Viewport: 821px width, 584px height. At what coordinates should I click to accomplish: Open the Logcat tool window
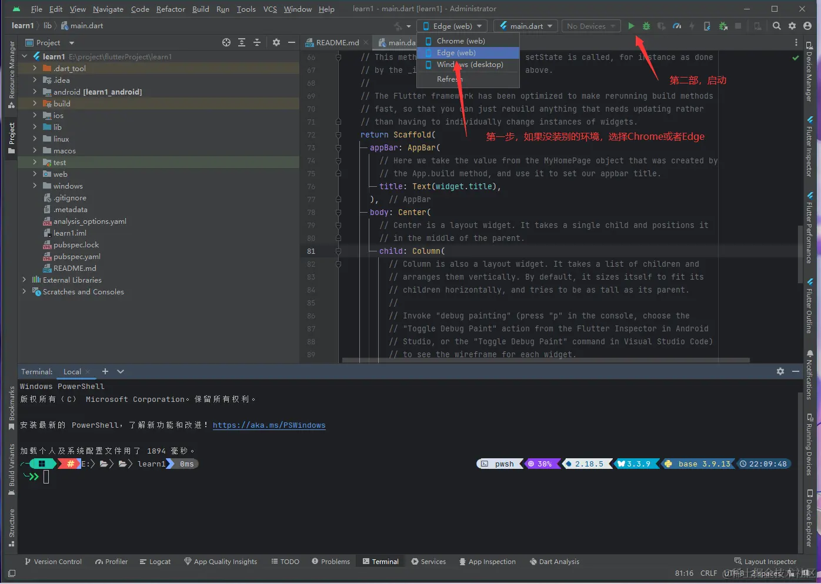[155, 562]
